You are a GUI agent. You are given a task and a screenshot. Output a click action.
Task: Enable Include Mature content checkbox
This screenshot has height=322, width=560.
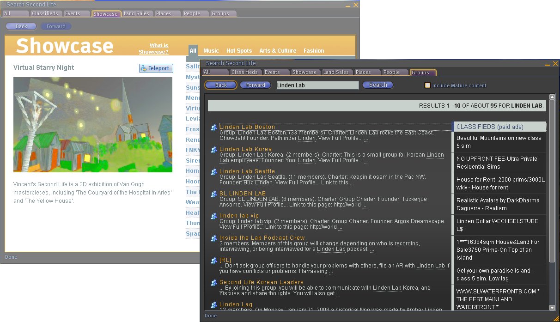pyautogui.click(x=427, y=85)
